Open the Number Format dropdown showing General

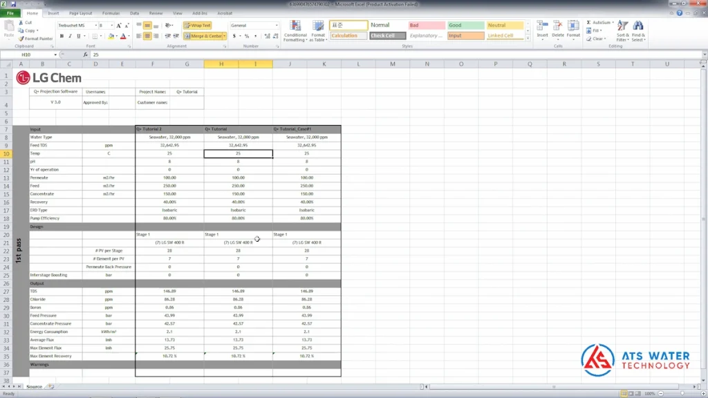point(254,25)
